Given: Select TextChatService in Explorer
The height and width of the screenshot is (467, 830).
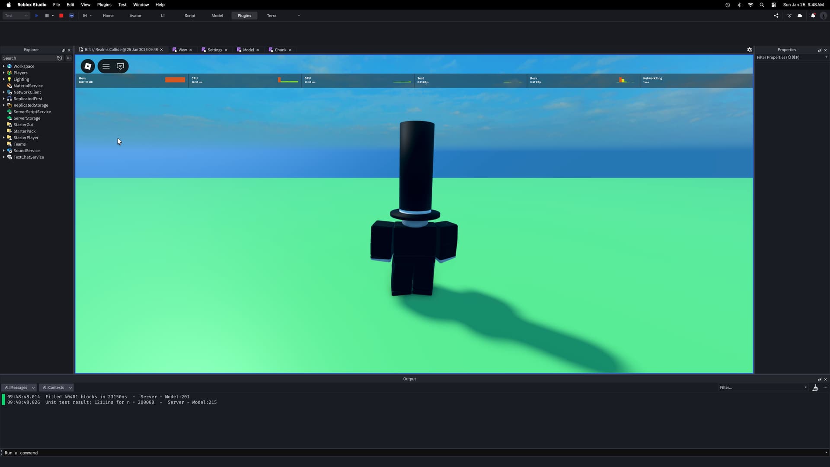Looking at the screenshot, I should pyautogui.click(x=29, y=157).
